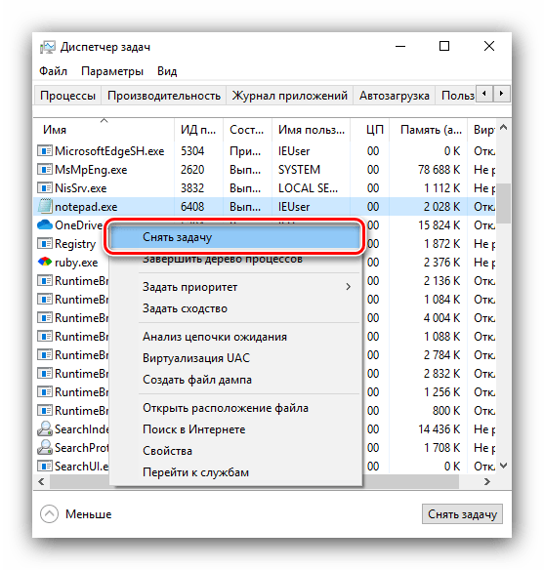
Task: Minimize the Task Manager window
Action: (400, 47)
